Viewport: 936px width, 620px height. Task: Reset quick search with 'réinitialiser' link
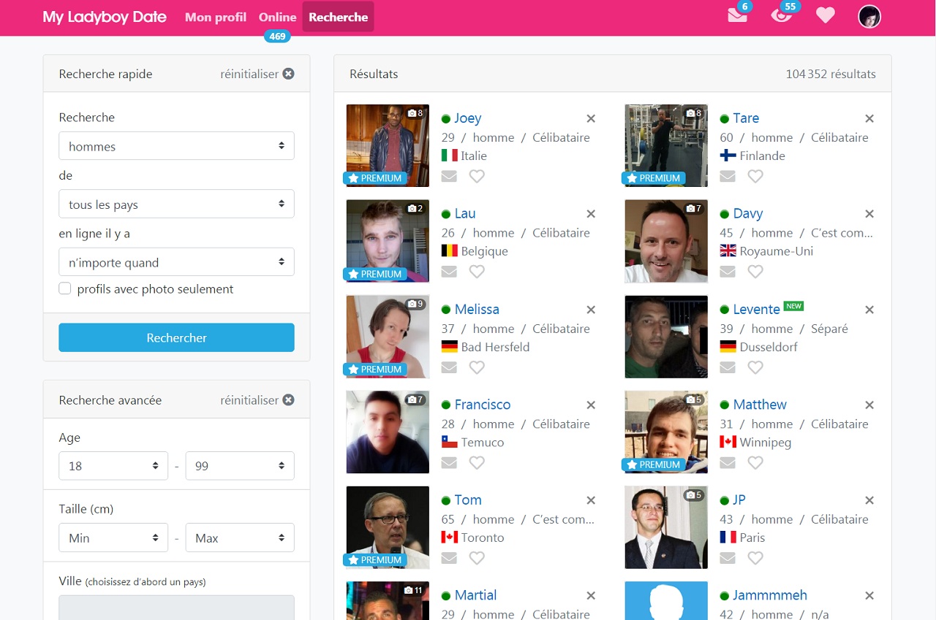[257, 74]
